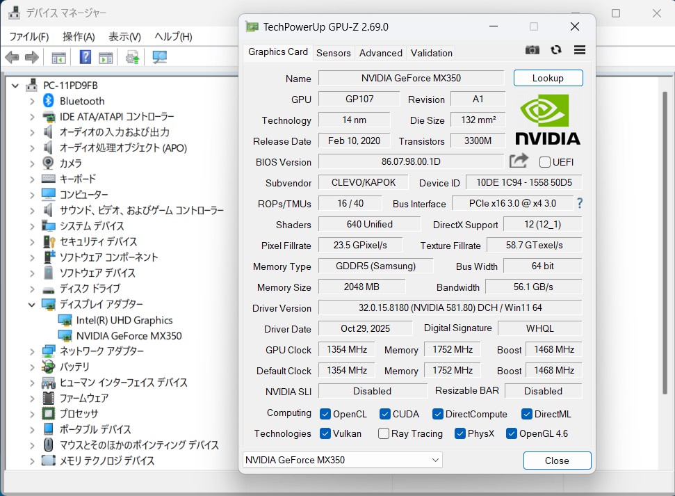Click the GPU-Z screenshot camera icon
The width and height of the screenshot is (675, 496).
click(532, 50)
